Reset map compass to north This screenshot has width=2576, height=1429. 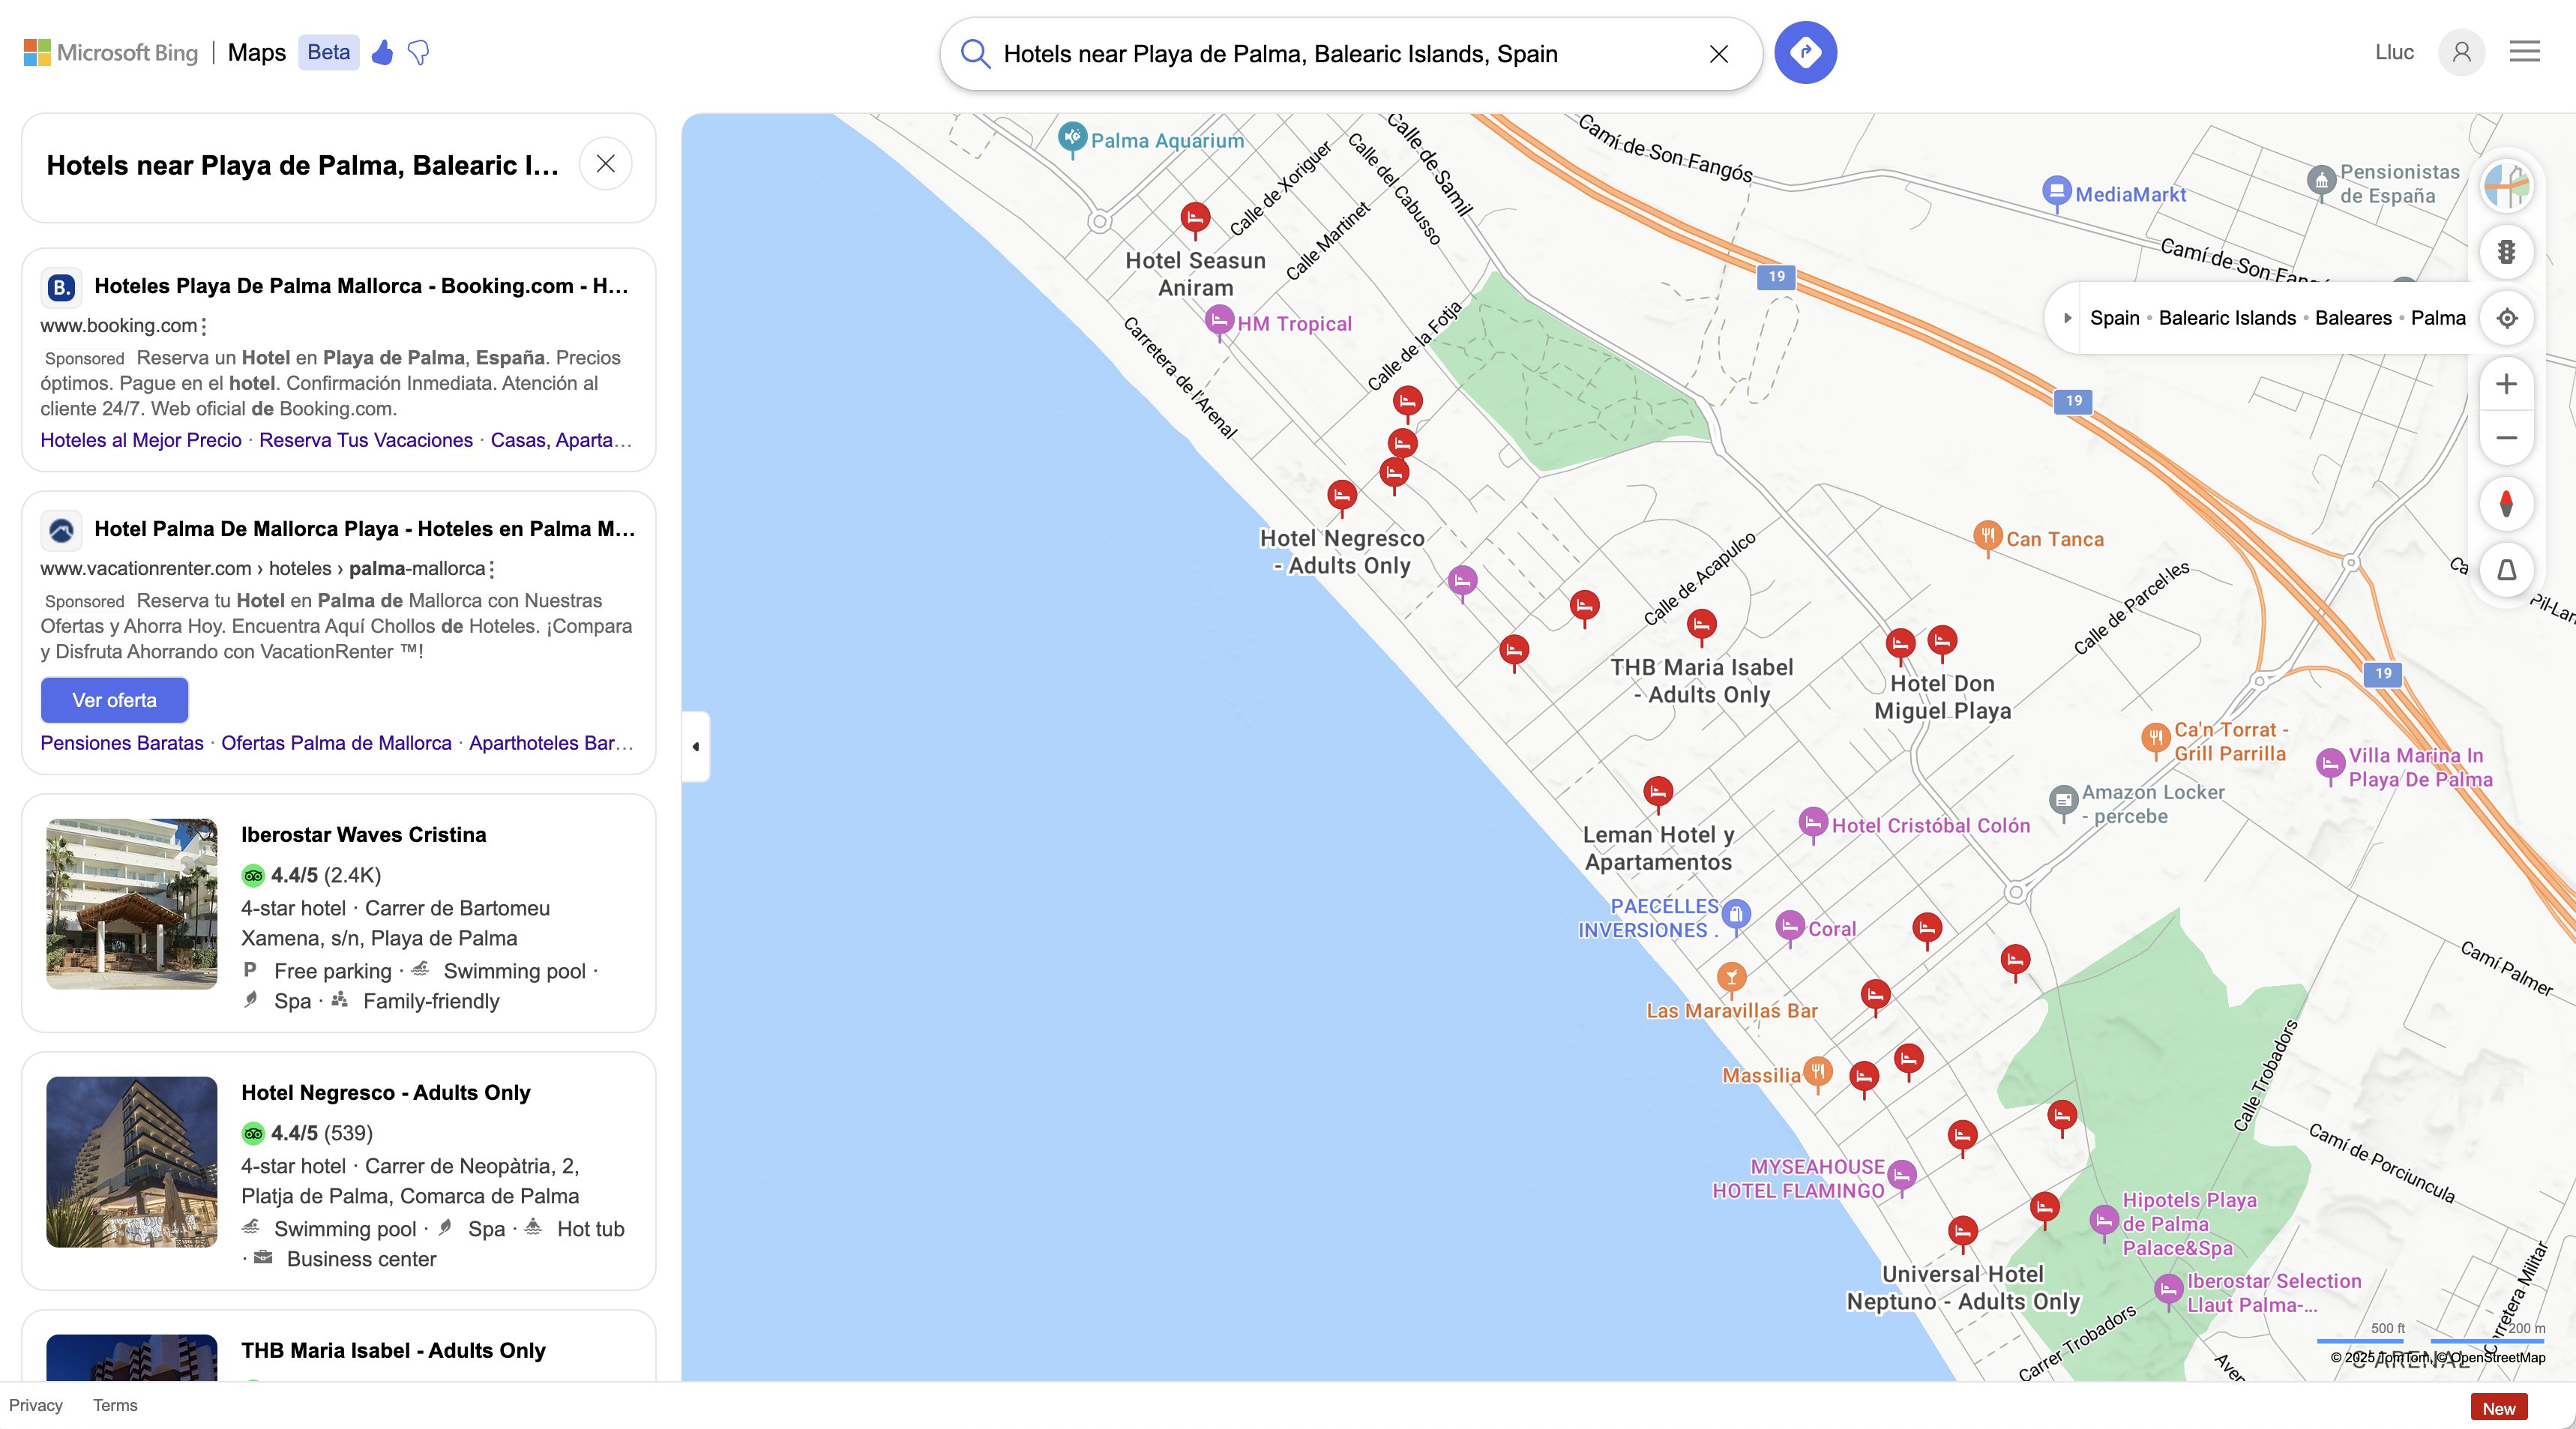(x=2506, y=503)
